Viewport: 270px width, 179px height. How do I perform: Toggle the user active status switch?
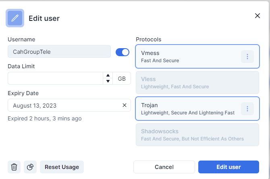tap(123, 52)
